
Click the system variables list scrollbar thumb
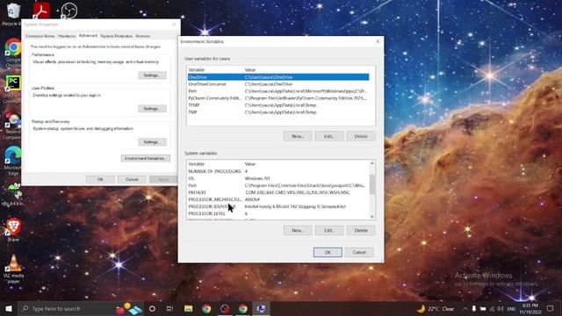tap(372, 184)
